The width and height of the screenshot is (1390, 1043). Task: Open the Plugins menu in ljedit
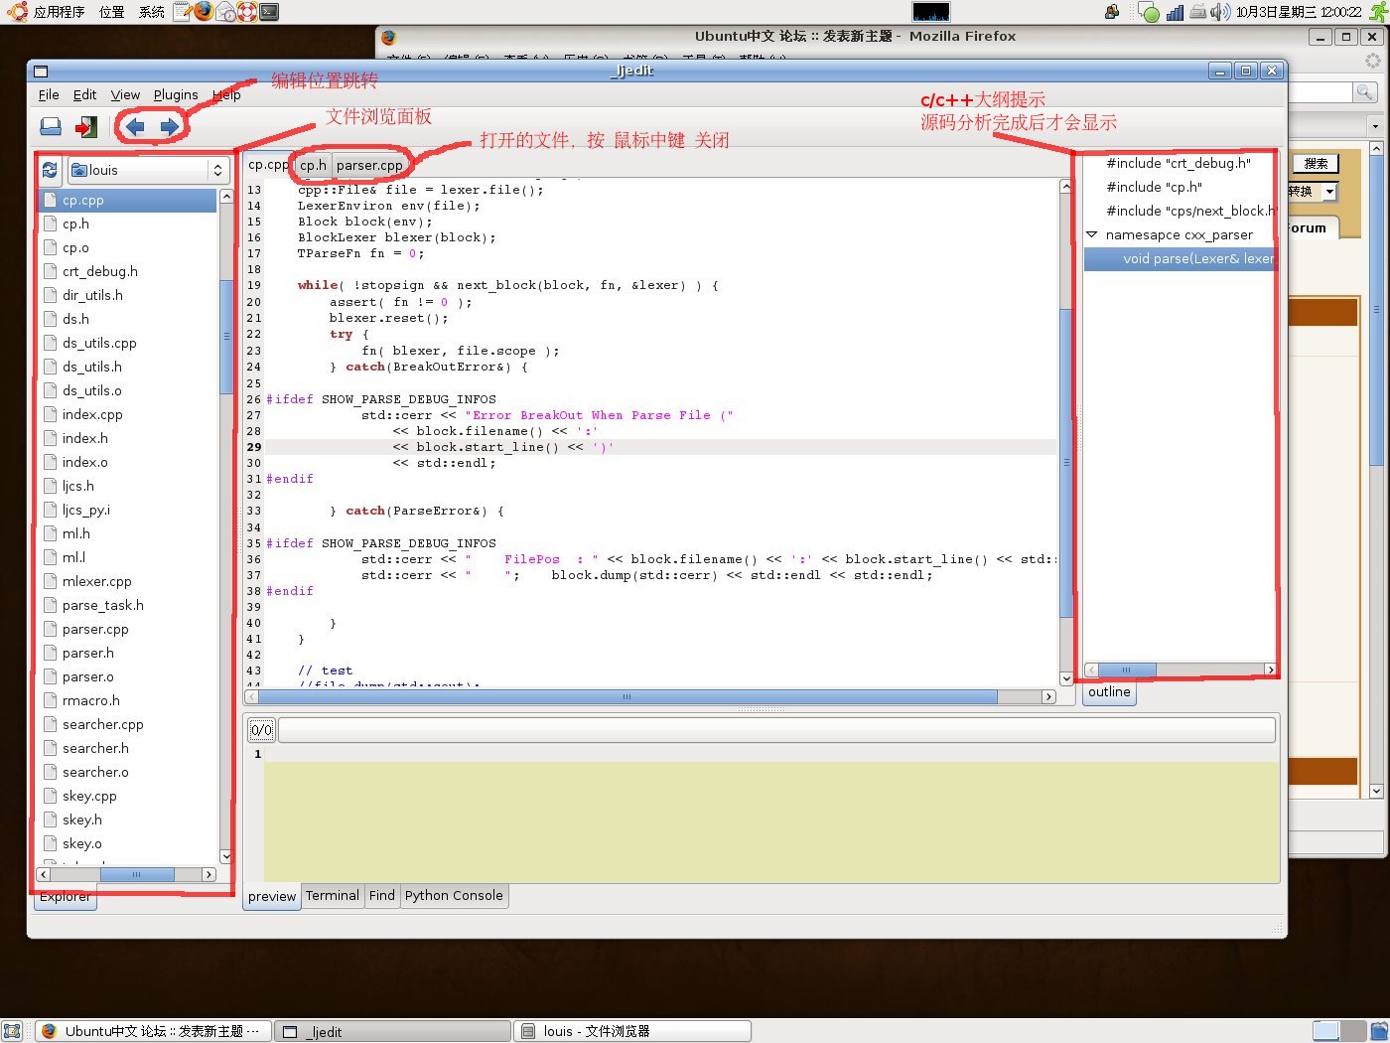(x=176, y=94)
